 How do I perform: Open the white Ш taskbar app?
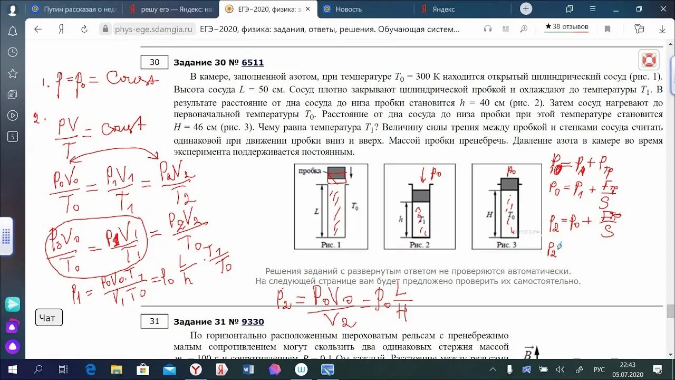pyautogui.click(x=301, y=369)
